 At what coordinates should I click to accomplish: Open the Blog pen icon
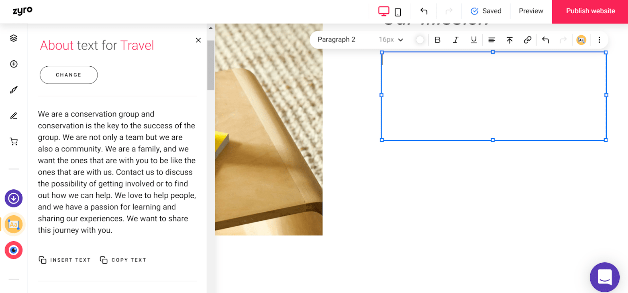[x=14, y=116]
